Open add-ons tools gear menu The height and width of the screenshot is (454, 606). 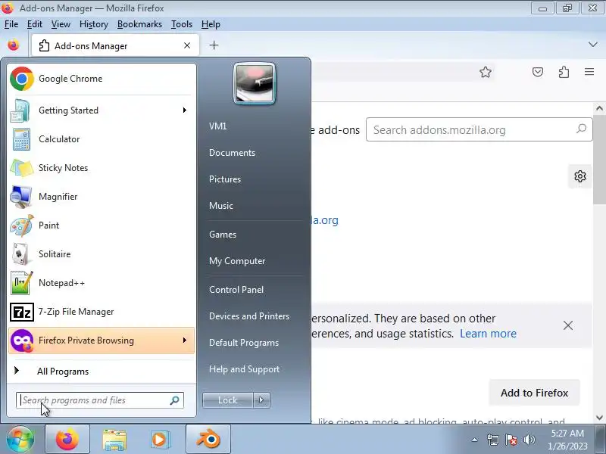tap(580, 176)
